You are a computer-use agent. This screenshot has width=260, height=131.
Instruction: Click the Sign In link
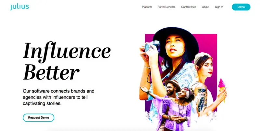tap(219, 7)
